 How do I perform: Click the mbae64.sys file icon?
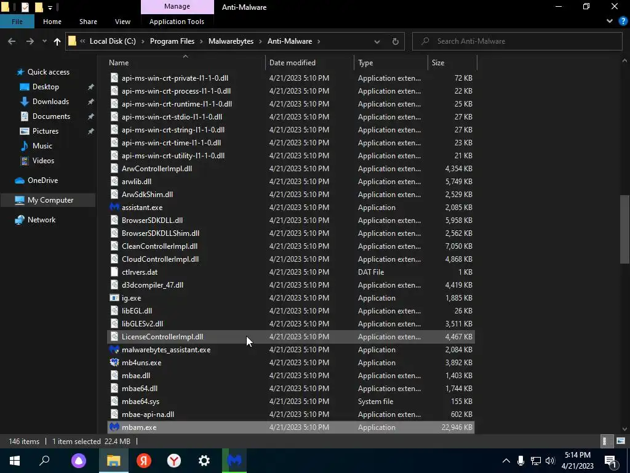coord(114,402)
